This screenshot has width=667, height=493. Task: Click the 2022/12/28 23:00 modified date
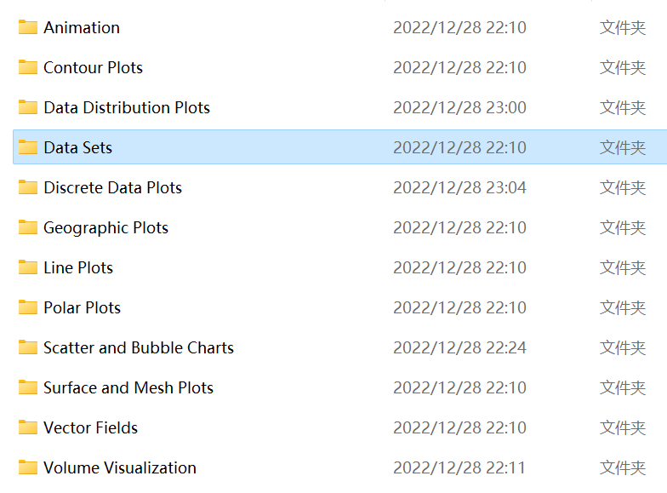(x=459, y=107)
